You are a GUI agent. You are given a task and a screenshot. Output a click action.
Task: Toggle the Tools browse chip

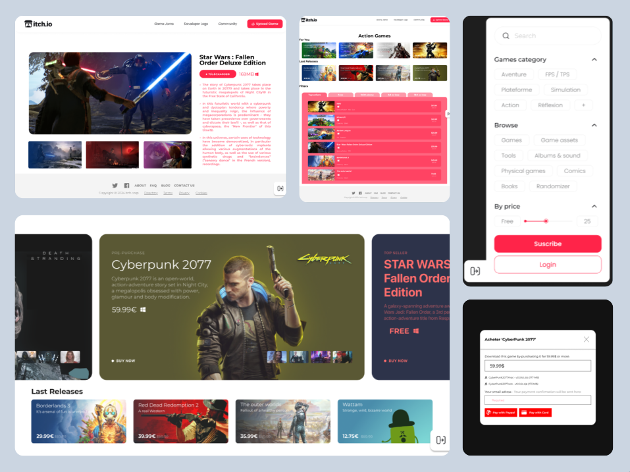(x=508, y=155)
